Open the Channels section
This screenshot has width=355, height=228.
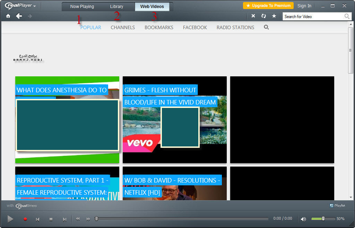[x=123, y=27]
